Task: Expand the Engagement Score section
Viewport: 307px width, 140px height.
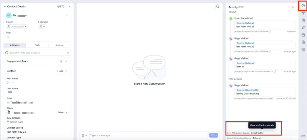Action: click(66, 61)
